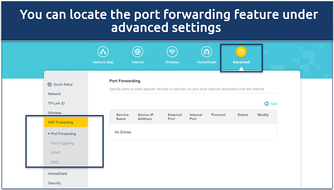Click the Add link text
The height and width of the screenshot is (190, 334).
(x=273, y=104)
